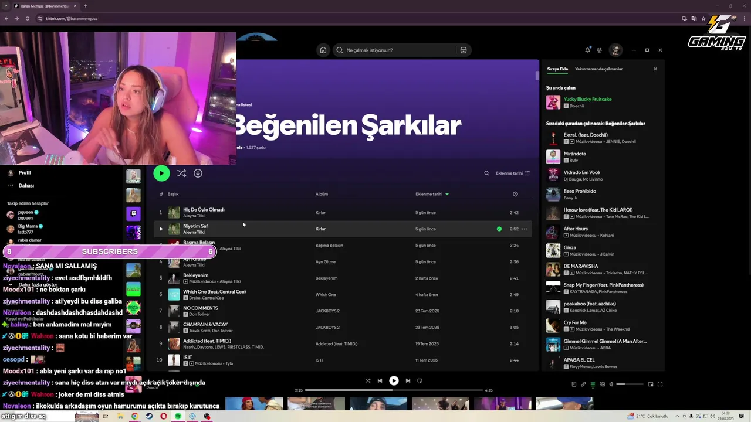
Task: Open the miniplayer icon
Action: [651, 384]
